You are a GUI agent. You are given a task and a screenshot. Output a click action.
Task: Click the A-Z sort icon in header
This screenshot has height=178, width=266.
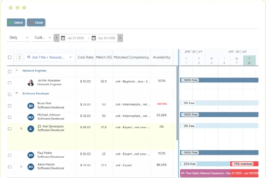[x=29, y=57]
